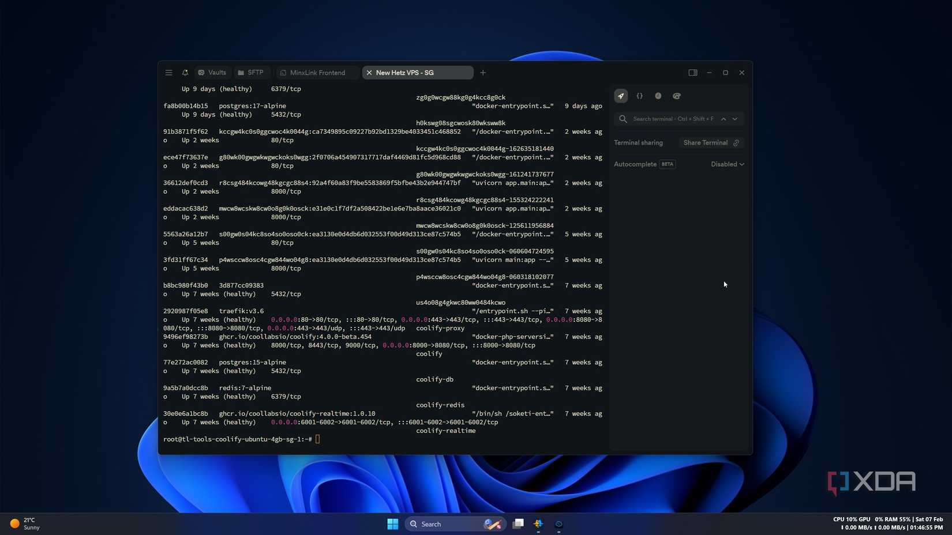The height and width of the screenshot is (535, 952).
Task: Click the BETA badge beside Autocomplete
Action: [x=668, y=164]
